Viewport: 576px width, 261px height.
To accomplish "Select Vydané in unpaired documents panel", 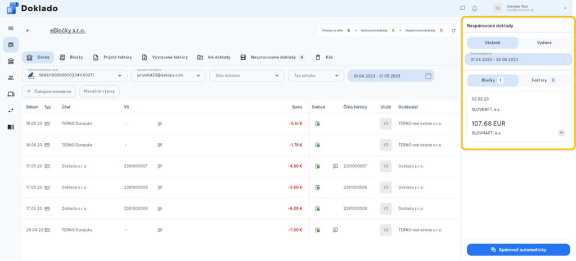I will tap(544, 43).
